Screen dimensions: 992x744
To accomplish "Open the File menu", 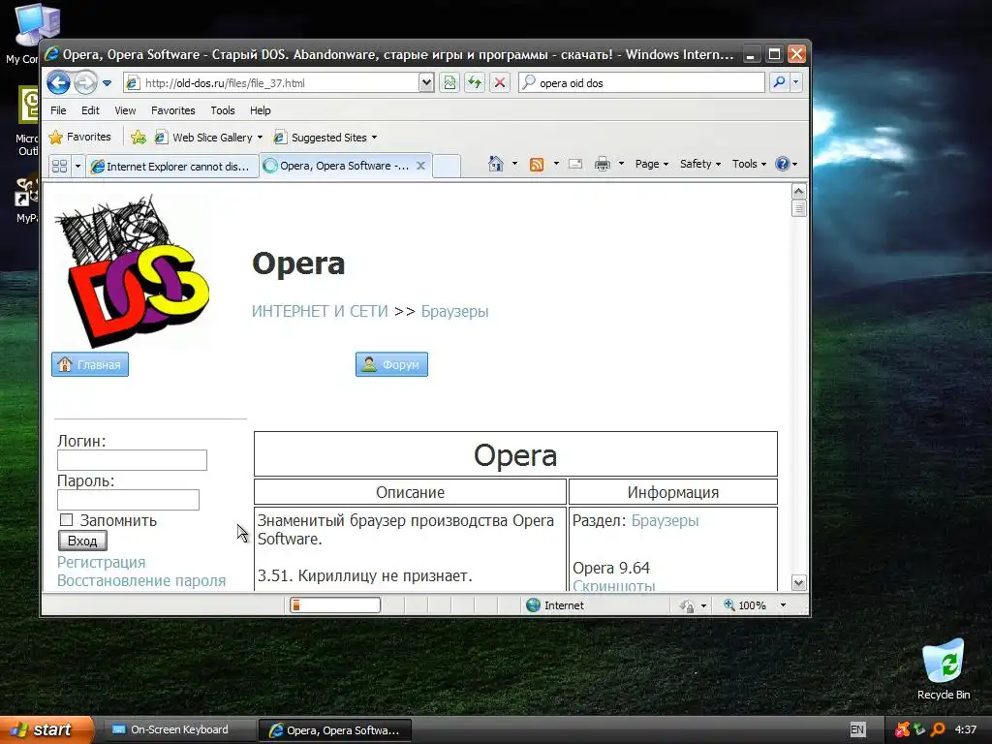I will [58, 110].
